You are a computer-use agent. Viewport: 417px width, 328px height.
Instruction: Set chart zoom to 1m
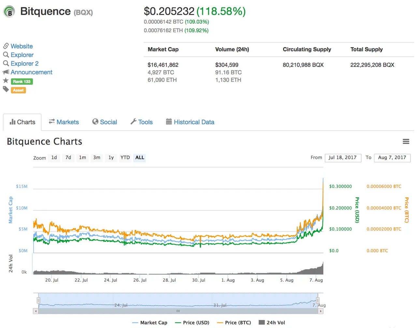pyautogui.click(x=82, y=158)
